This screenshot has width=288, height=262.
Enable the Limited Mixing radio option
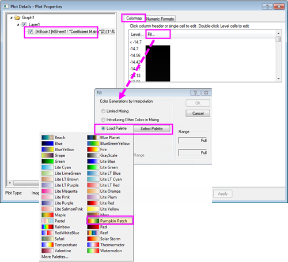(103, 111)
